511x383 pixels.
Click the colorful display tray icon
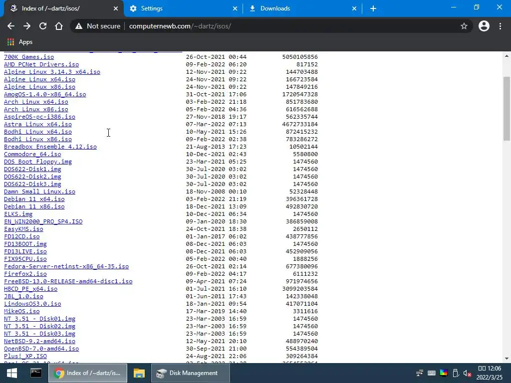pos(444,373)
